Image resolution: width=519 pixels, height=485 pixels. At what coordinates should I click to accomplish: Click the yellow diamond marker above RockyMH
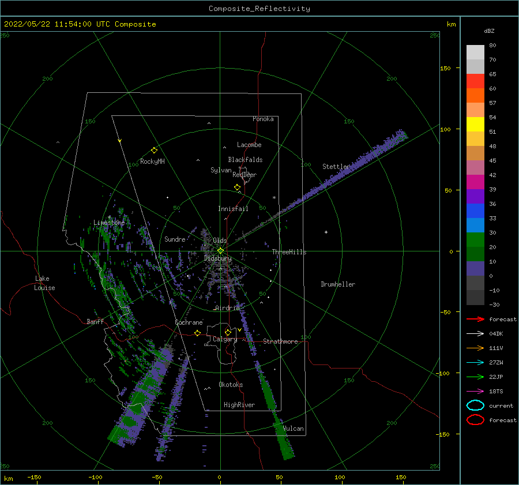tap(154, 151)
